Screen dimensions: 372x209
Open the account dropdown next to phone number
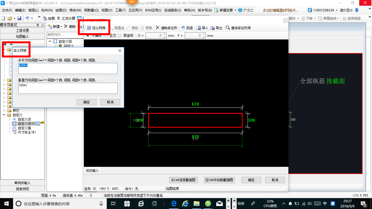coord(337,10)
